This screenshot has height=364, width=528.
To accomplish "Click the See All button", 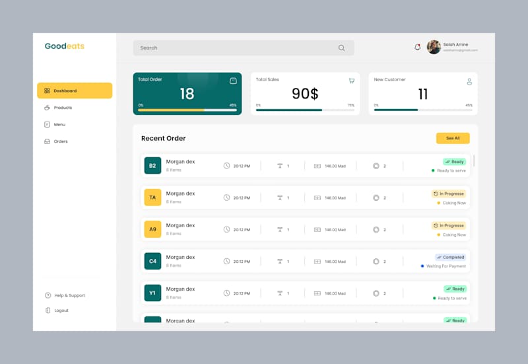I will [x=453, y=138].
